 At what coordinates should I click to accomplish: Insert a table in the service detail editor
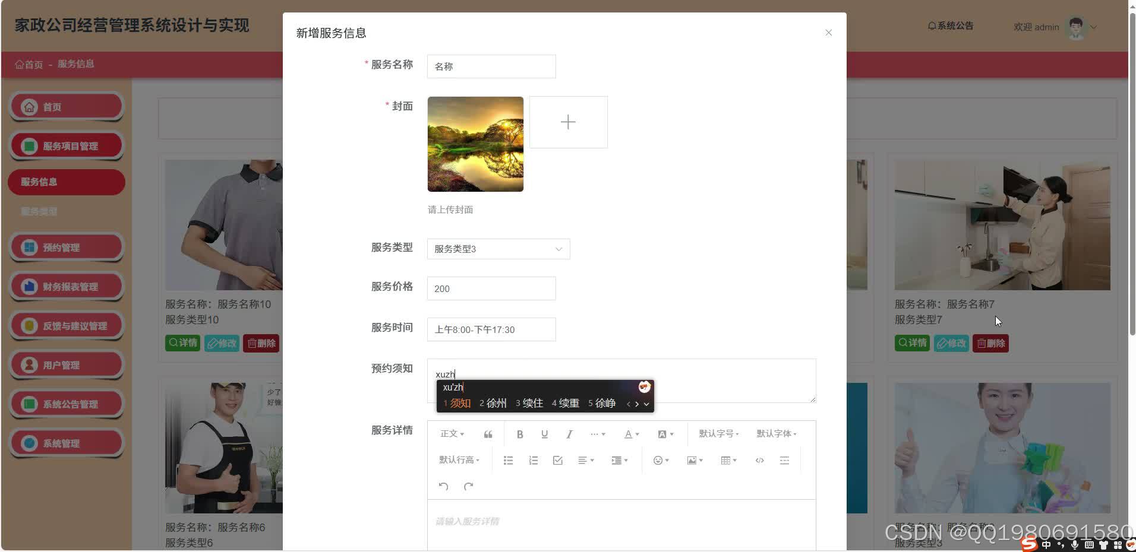(726, 460)
